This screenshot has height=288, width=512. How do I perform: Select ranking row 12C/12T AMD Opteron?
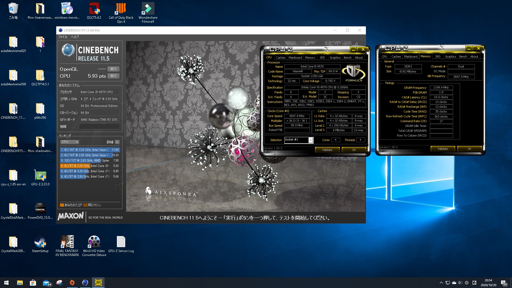(90, 161)
